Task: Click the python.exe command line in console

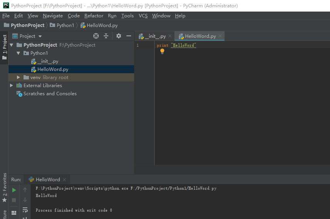Action: [x=126, y=189]
